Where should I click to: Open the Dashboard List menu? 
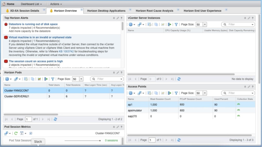click(x=31, y=4)
